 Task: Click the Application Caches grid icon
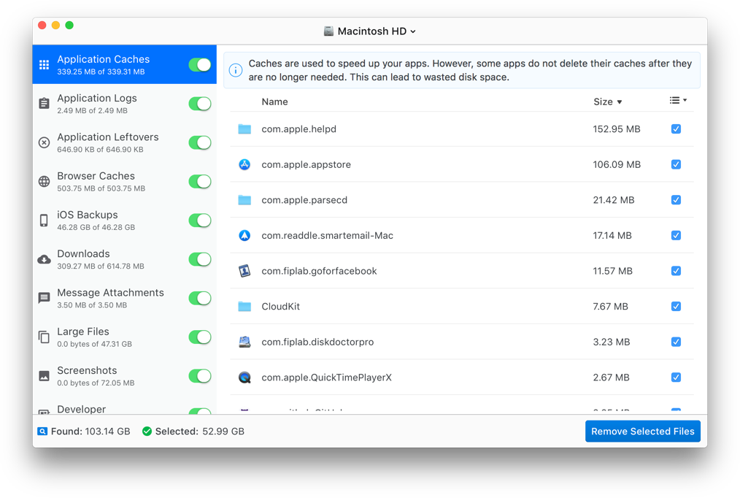click(x=44, y=65)
